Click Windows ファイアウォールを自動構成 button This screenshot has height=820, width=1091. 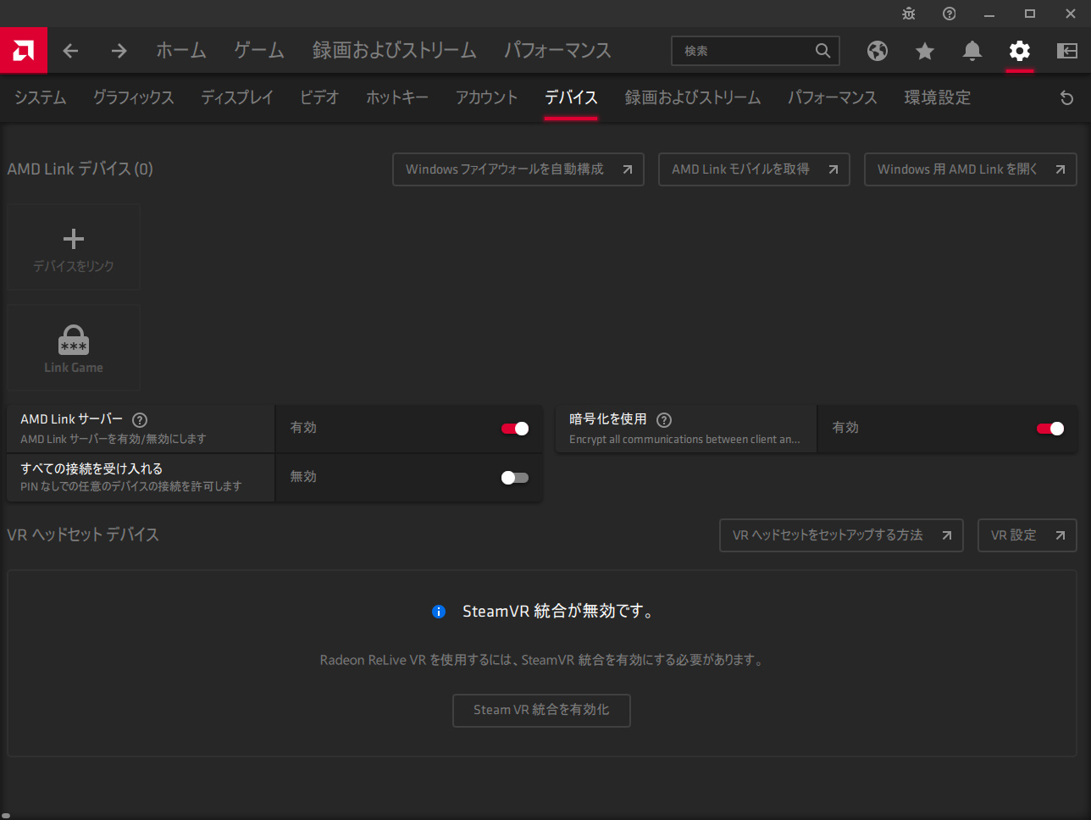pyautogui.click(x=518, y=169)
